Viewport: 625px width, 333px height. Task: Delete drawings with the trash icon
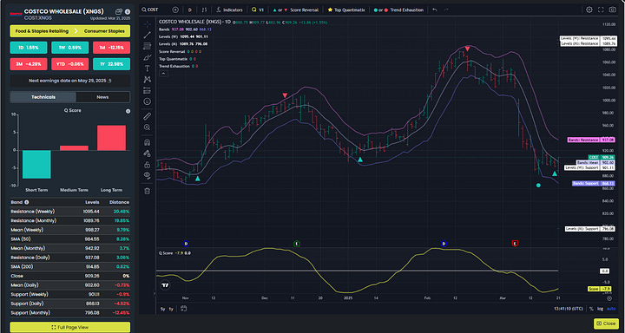pyautogui.click(x=147, y=191)
